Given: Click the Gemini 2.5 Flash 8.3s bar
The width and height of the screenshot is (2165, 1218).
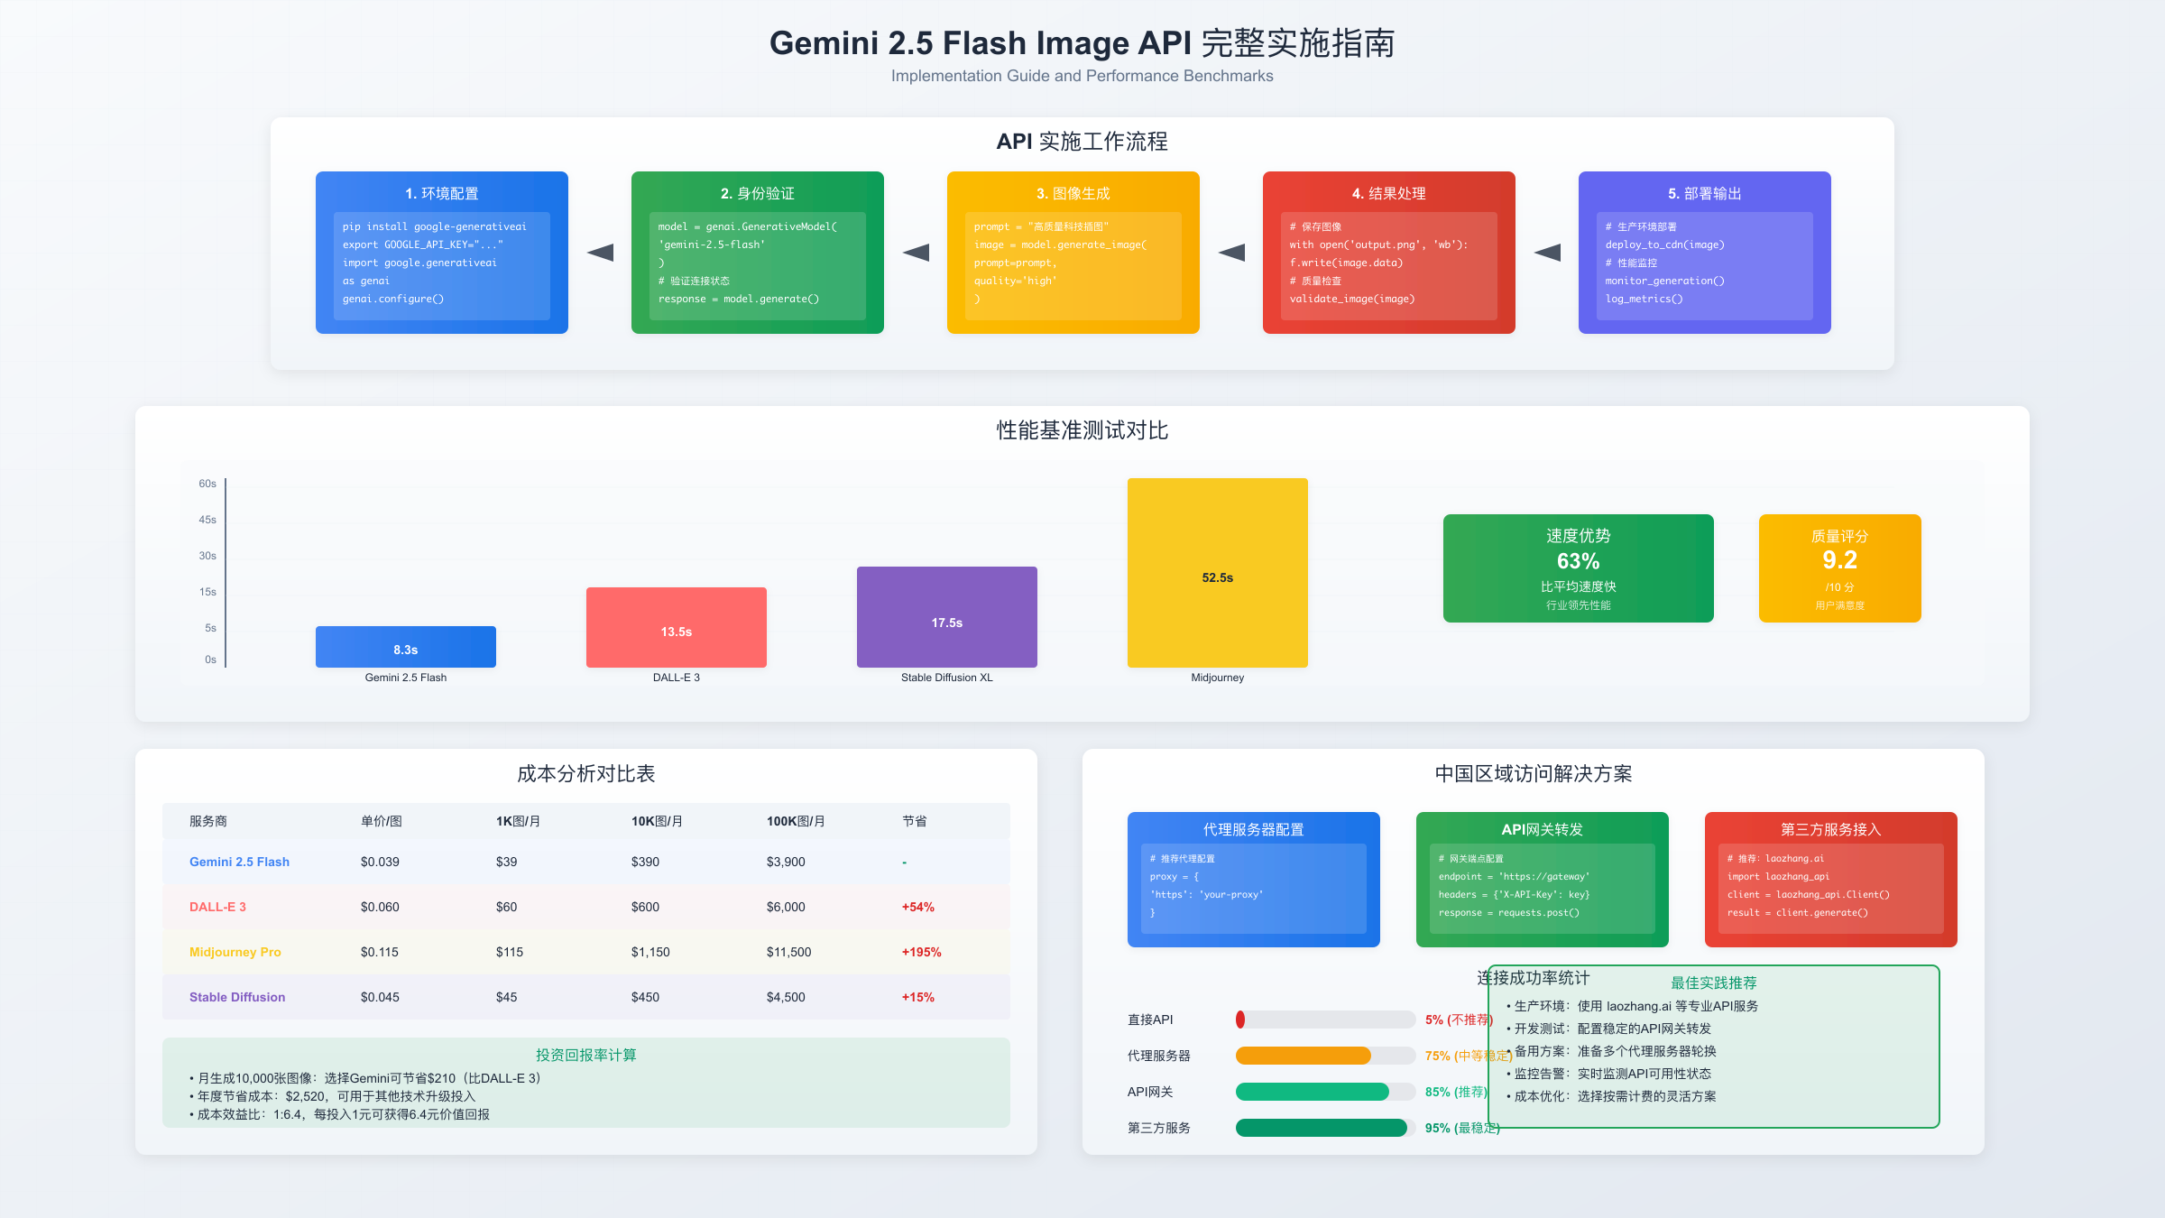Looking at the screenshot, I should [406, 647].
